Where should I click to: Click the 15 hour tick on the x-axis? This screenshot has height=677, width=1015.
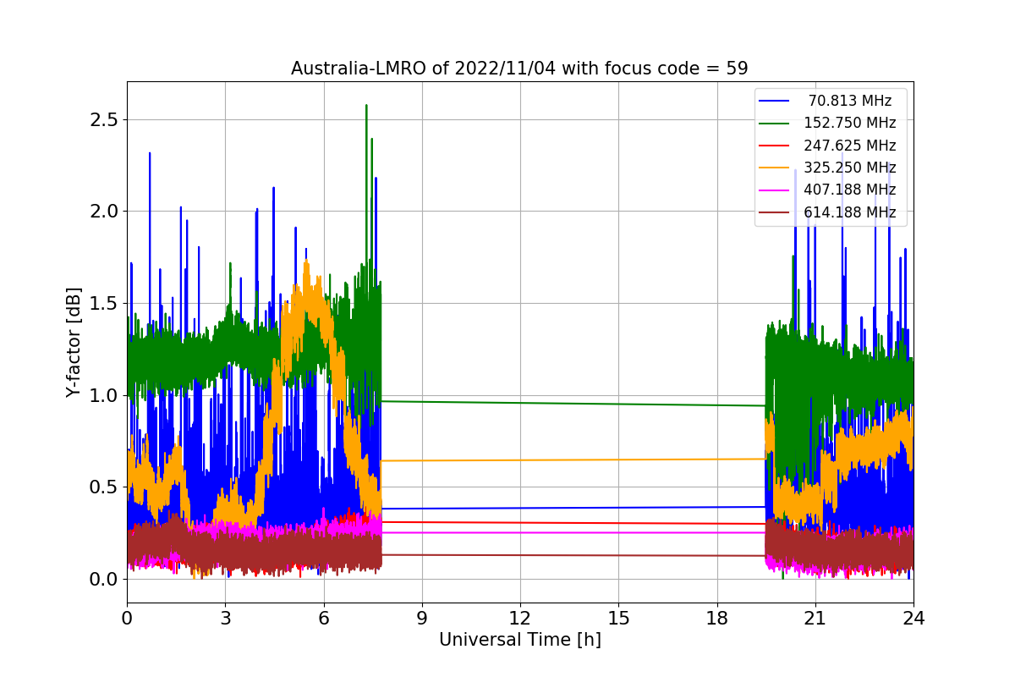pyautogui.click(x=618, y=619)
